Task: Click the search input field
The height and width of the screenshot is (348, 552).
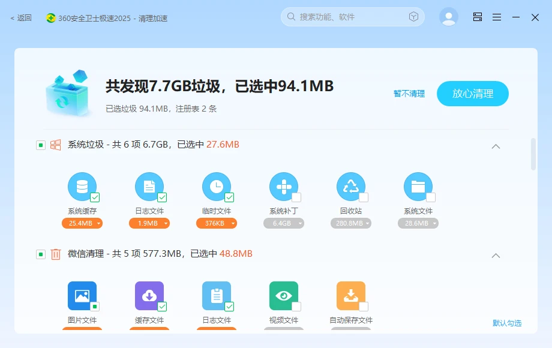Action: pyautogui.click(x=352, y=17)
